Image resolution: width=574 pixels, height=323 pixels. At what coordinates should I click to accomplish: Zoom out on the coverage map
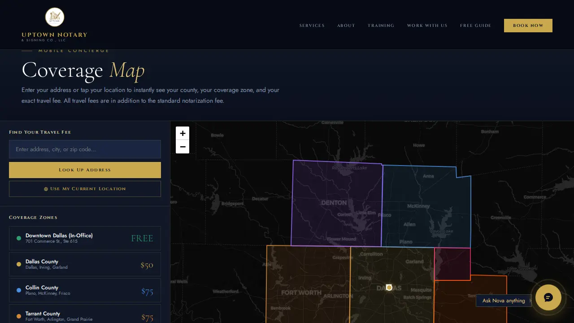tap(183, 147)
